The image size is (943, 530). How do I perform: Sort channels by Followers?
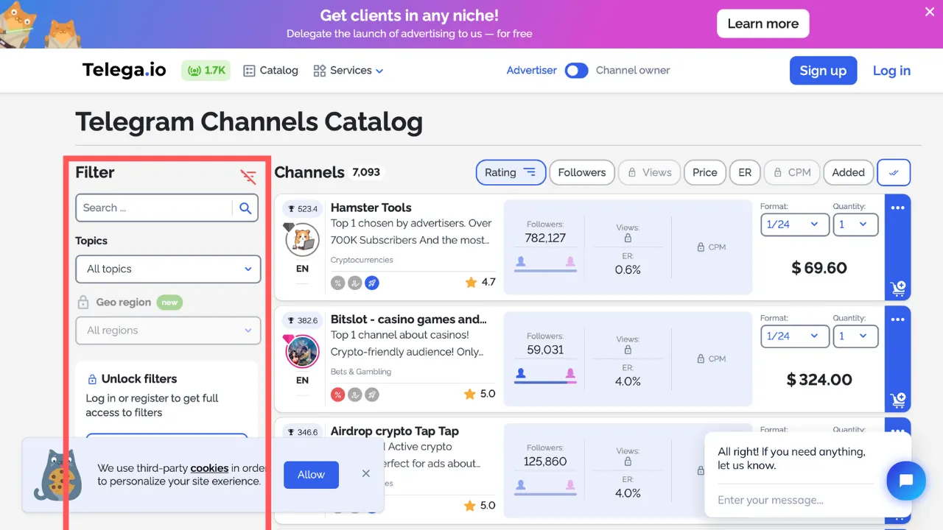coord(582,172)
